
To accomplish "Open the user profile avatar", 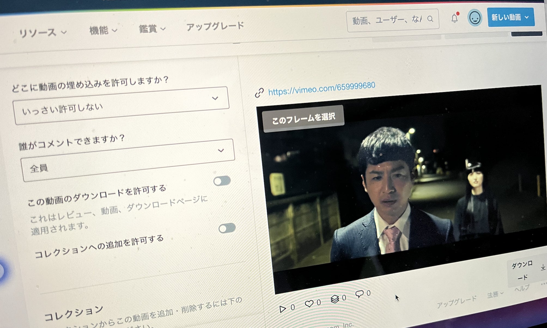I will pos(475,18).
